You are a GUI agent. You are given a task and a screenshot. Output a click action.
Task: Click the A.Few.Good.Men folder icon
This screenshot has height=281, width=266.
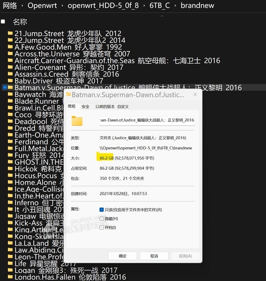(x=10, y=47)
